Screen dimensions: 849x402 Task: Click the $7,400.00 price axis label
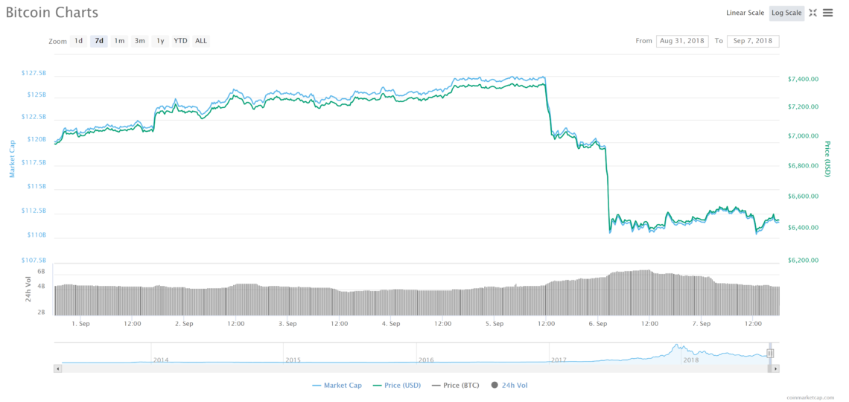click(803, 79)
